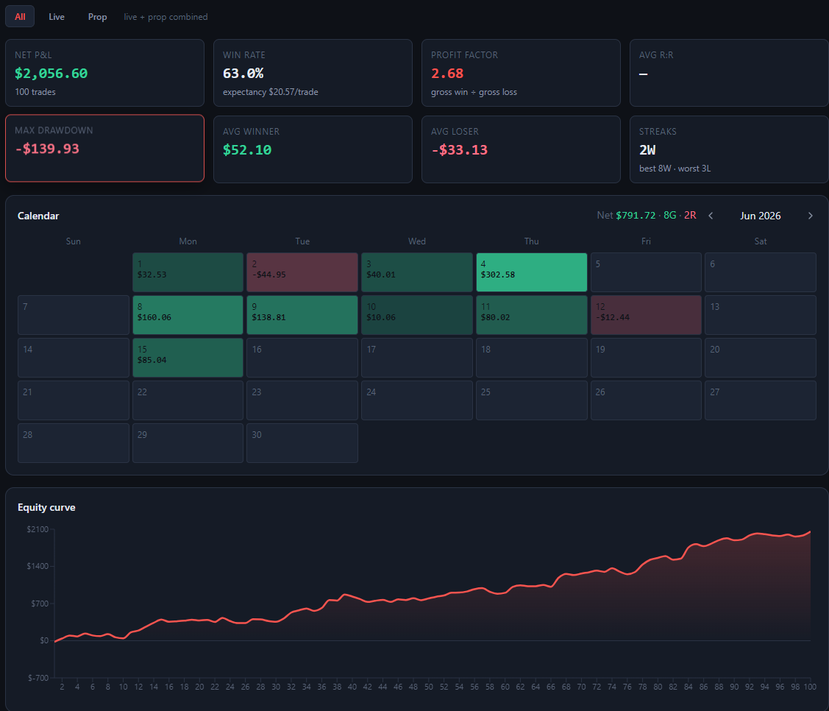Open the Avg Loser card

[521, 149]
